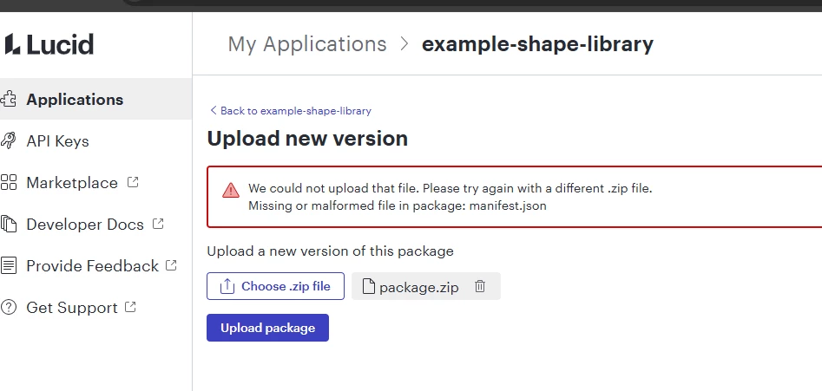This screenshot has height=391, width=822.
Task: Click the upload arrow icon on Choose .zip file
Action: coord(227,286)
